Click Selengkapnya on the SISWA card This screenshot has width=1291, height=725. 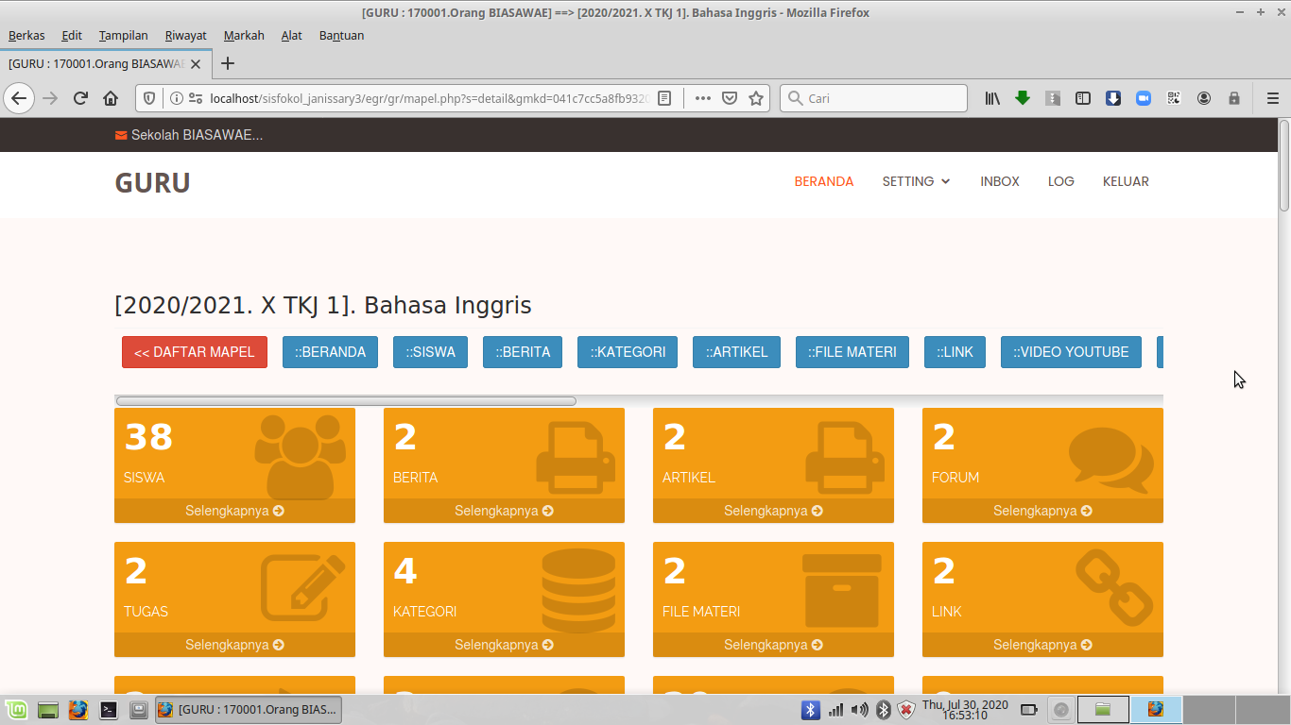coord(234,511)
